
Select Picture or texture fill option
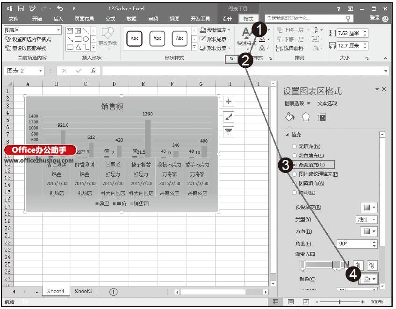pyautogui.click(x=315, y=174)
